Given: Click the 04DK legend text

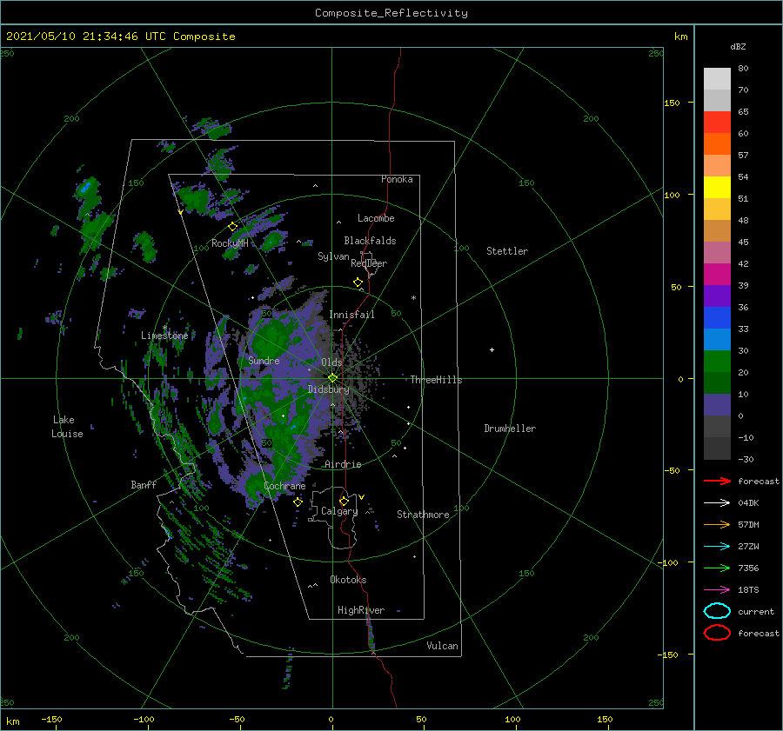Looking at the screenshot, I should coord(748,502).
